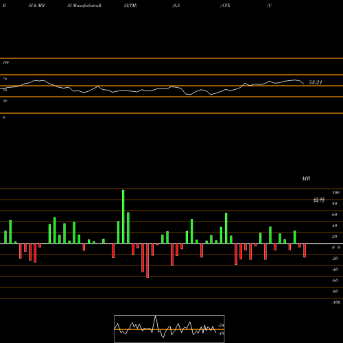Click the RSI axis label 70
The height and width of the screenshot is (343, 343).
(x=5, y=79)
